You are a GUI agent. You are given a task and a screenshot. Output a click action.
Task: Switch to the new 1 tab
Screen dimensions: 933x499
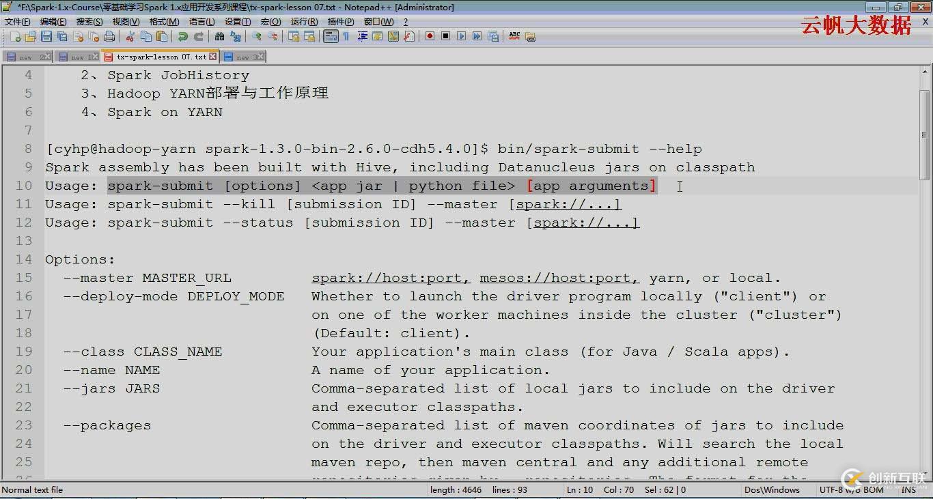pyautogui.click(x=78, y=57)
